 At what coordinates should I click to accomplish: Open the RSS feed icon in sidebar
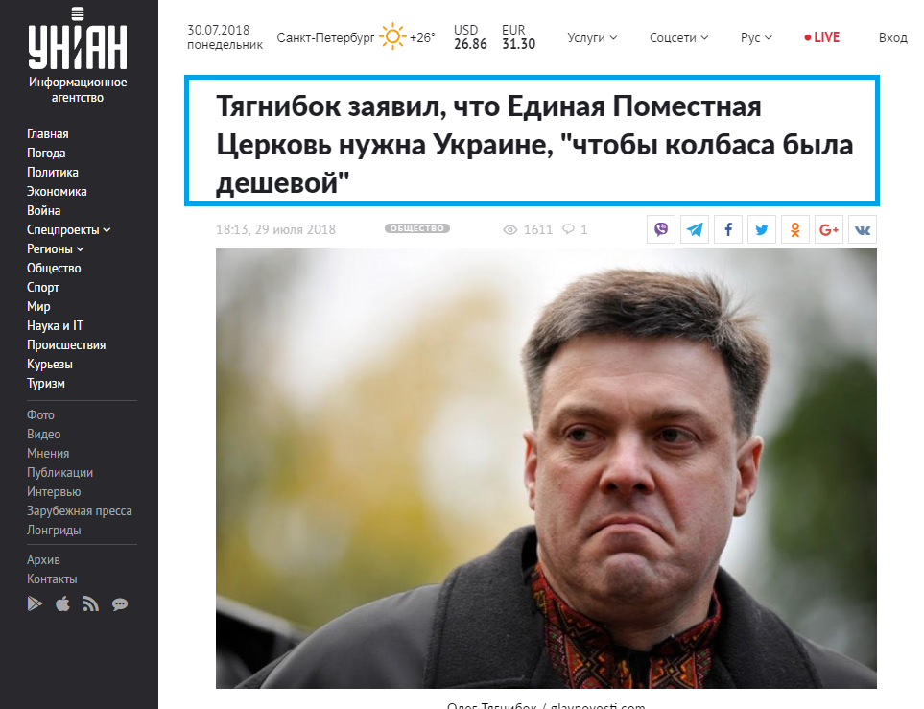pyautogui.click(x=90, y=604)
